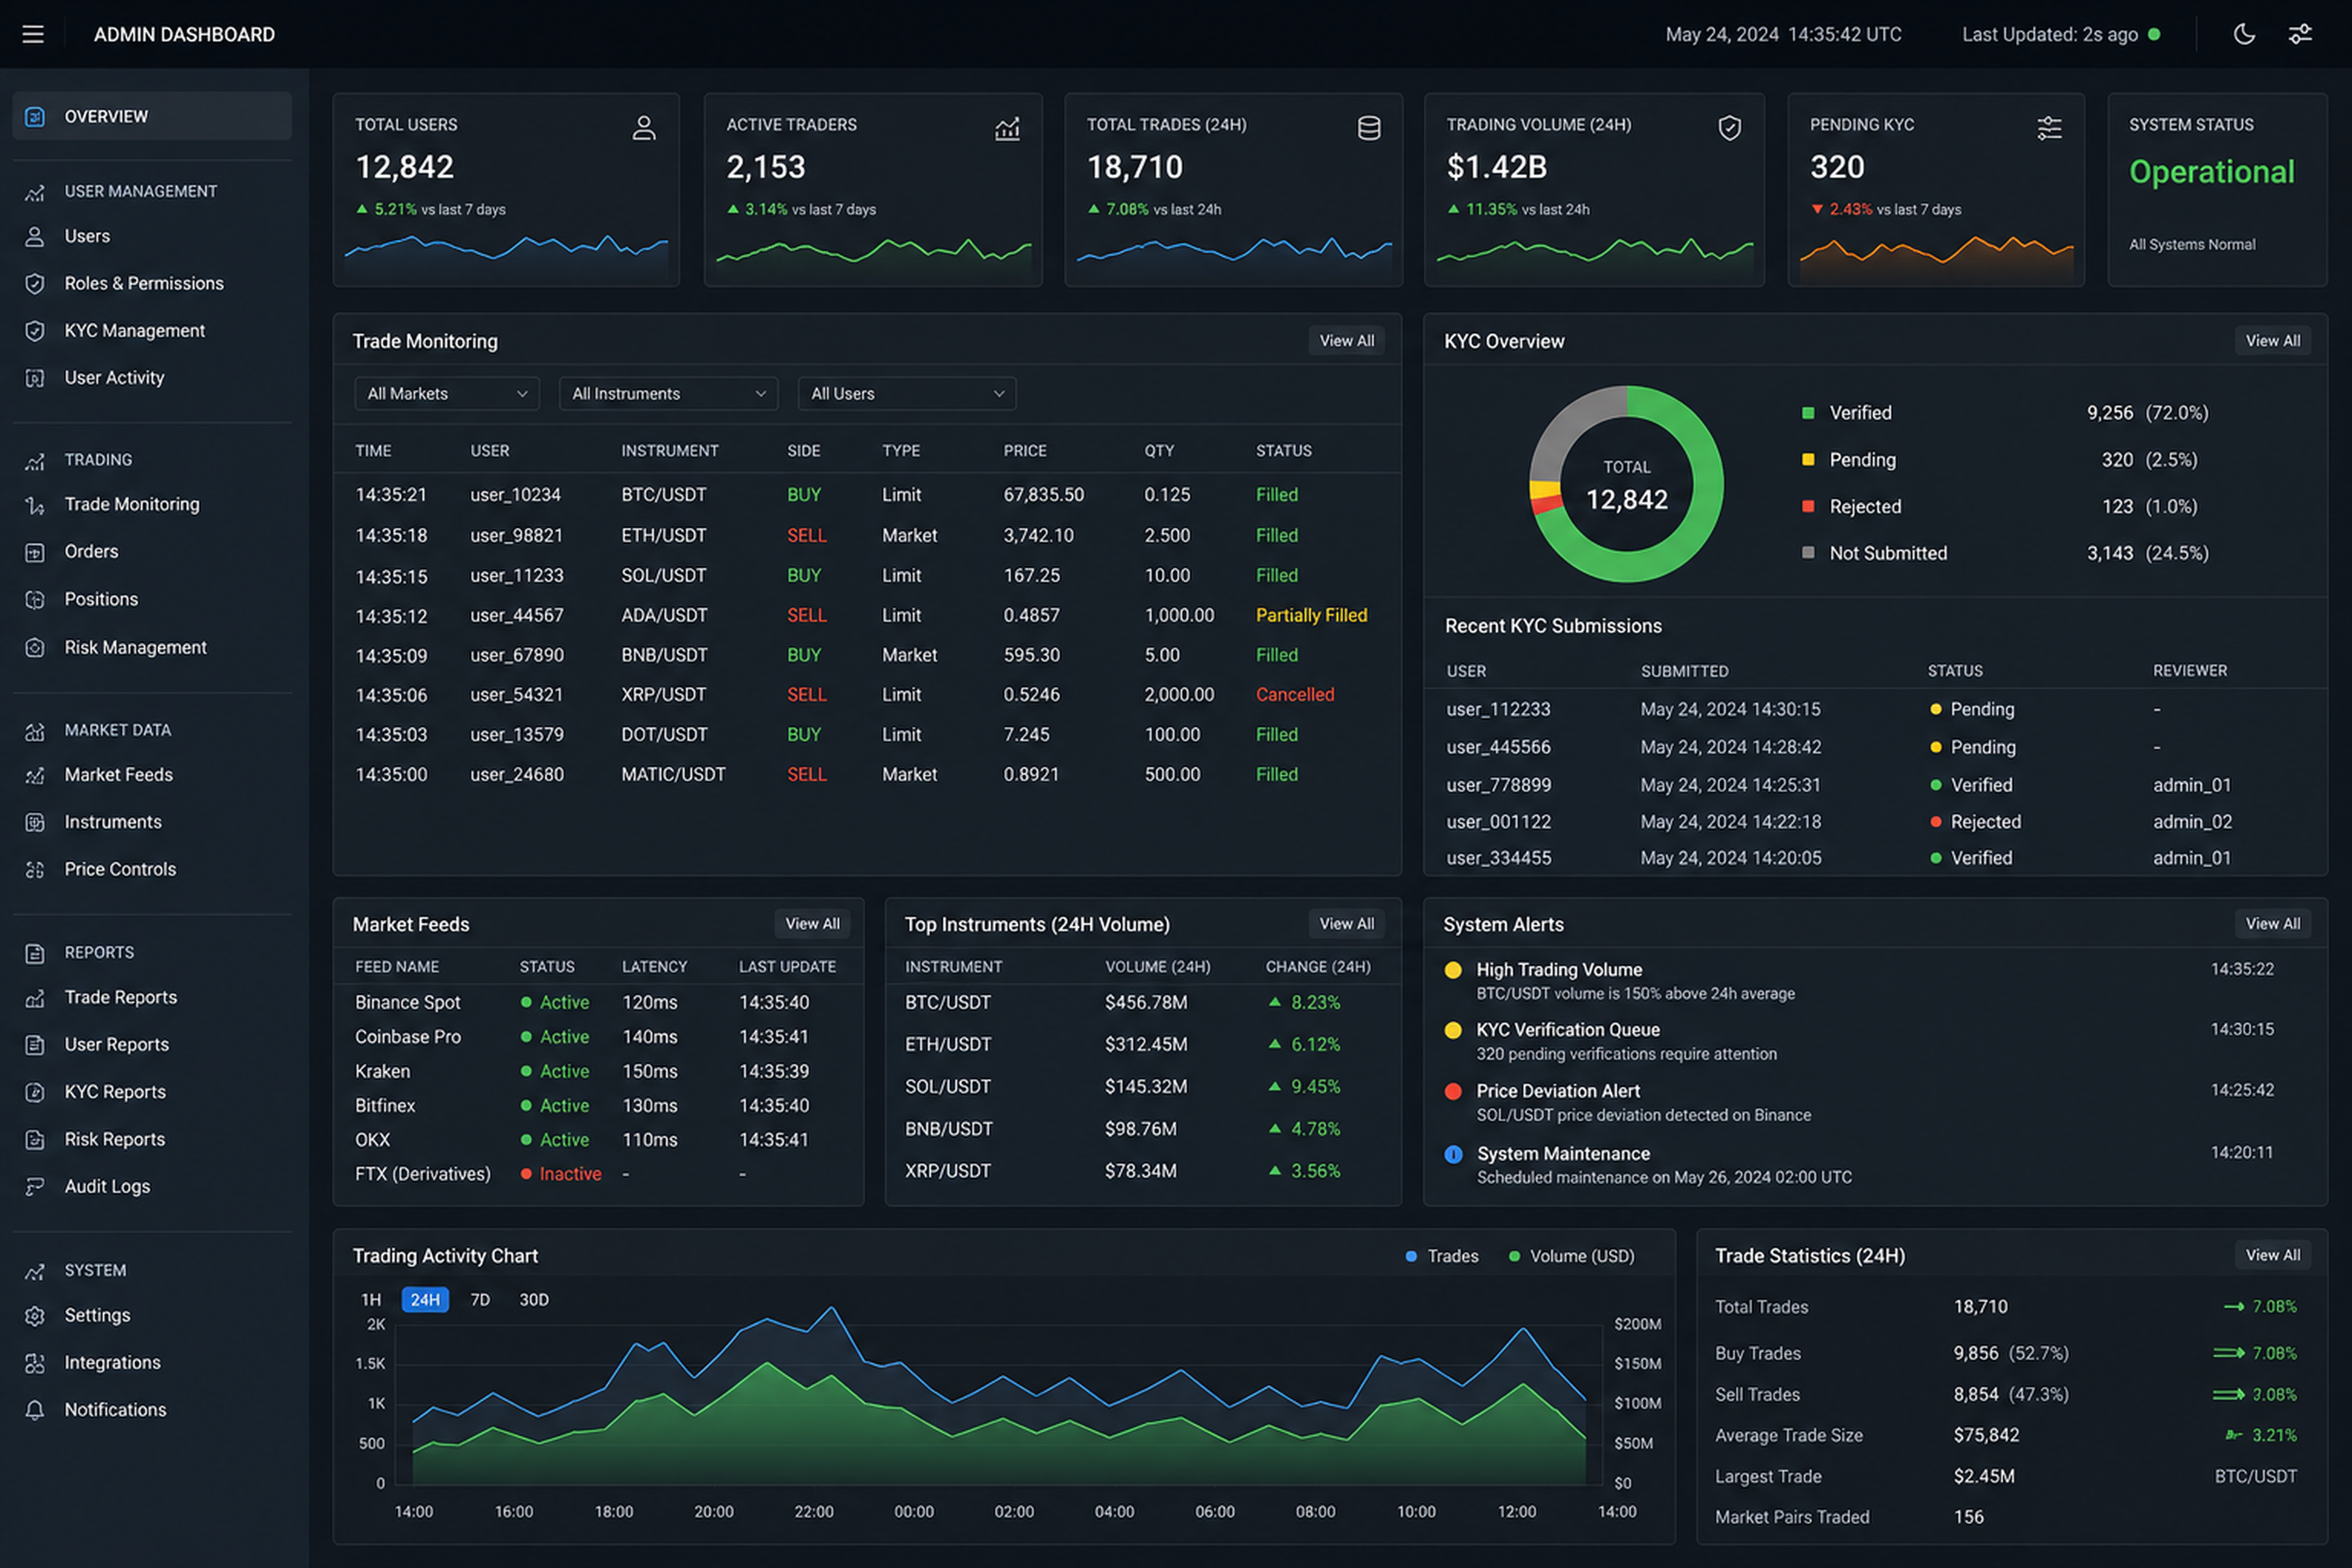Click the Integrations sidebar icon

35,1363
